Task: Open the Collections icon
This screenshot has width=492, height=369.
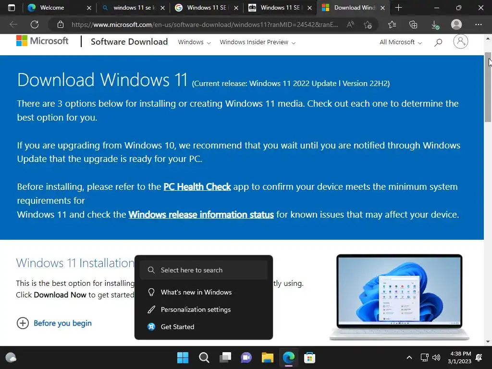Action: pyautogui.click(x=413, y=25)
